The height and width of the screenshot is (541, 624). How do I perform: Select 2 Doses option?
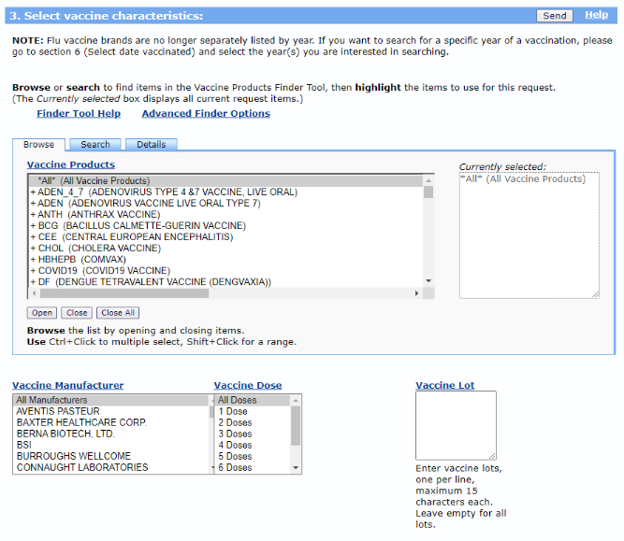click(x=253, y=422)
